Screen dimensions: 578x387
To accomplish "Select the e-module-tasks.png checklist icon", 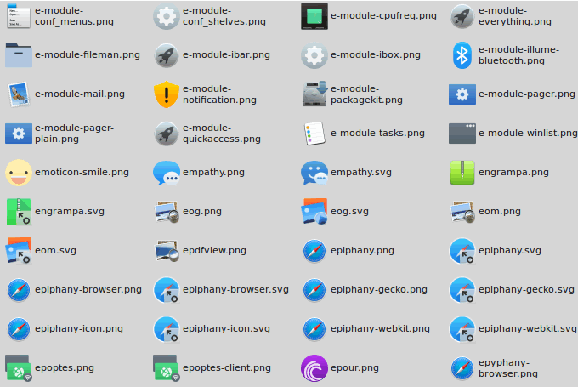I will (x=314, y=134).
